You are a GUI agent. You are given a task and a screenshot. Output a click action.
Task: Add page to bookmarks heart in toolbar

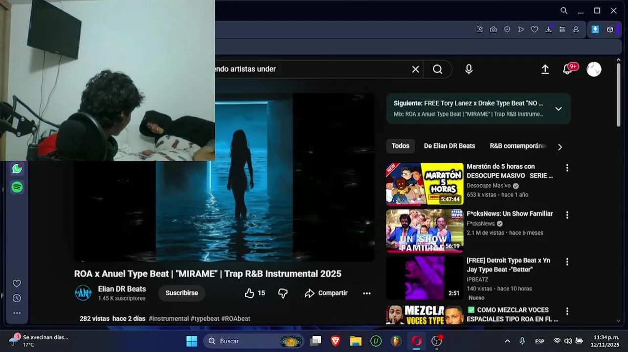click(x=535, y=29)
